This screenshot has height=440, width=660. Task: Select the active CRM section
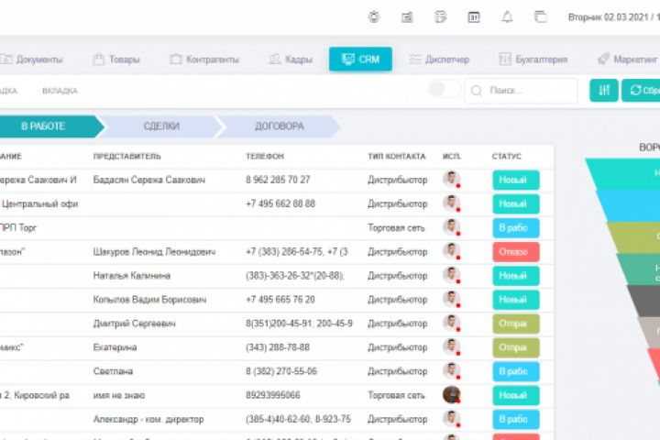click(361, 59)
